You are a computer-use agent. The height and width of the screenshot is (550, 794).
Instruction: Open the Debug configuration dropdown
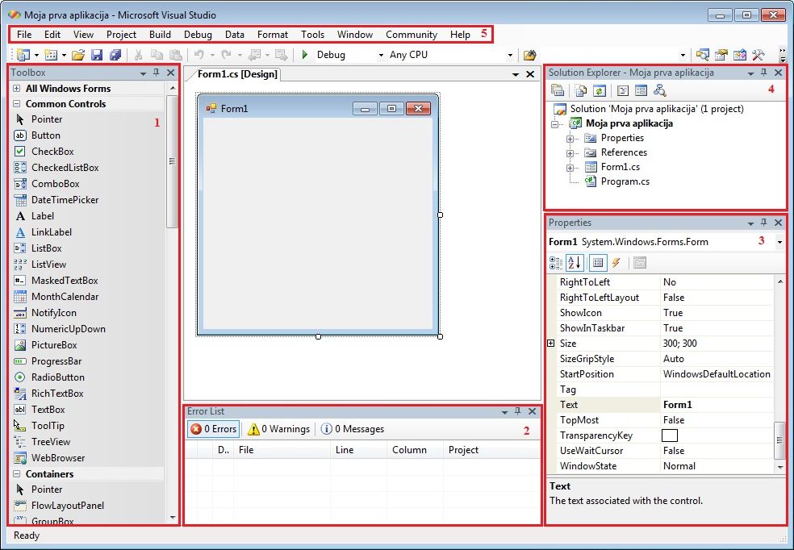382,55
